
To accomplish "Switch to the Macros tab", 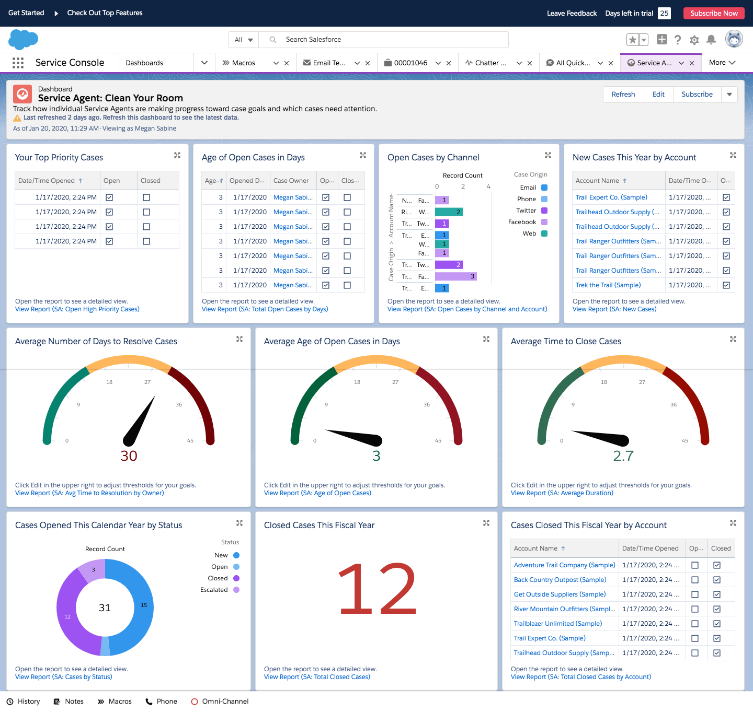I will (243, 63).
